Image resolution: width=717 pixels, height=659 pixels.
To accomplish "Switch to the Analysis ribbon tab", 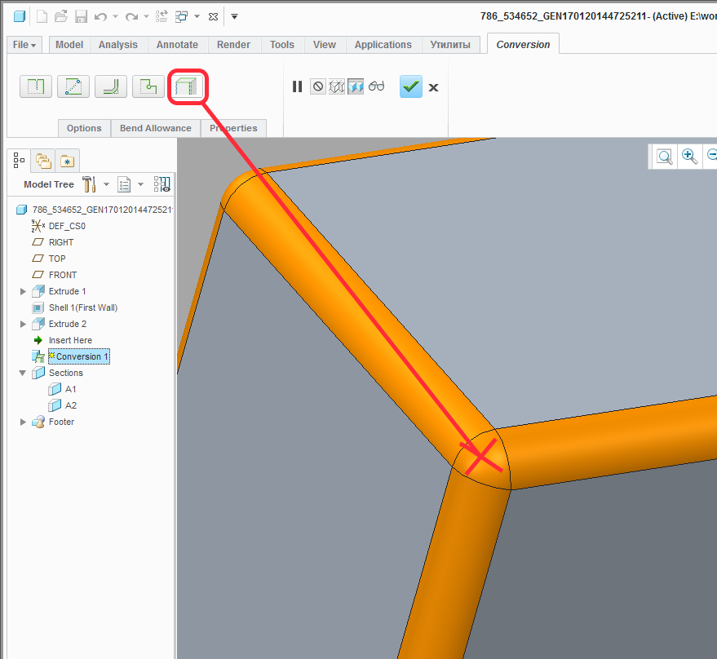I will coord(118,45).
